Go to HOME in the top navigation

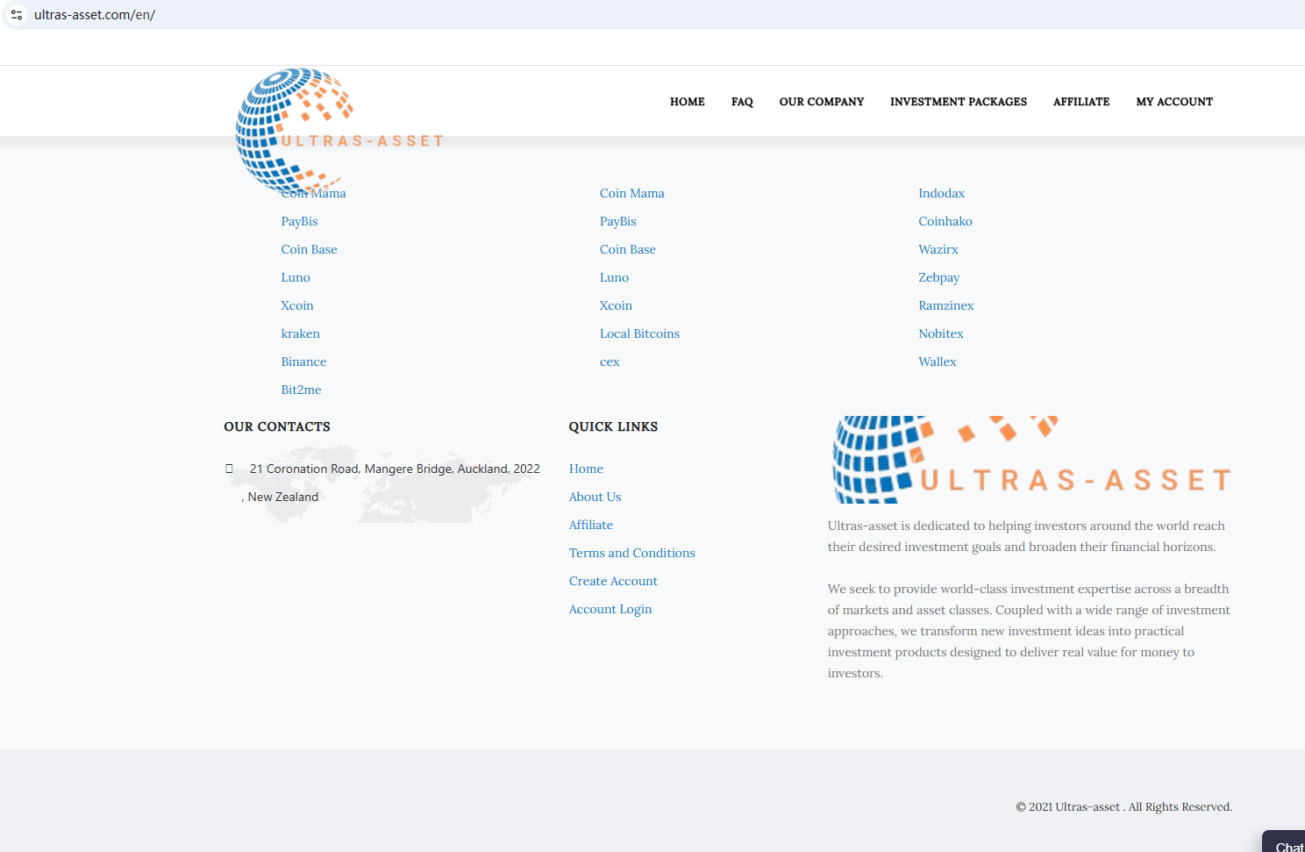click(688, 102)
